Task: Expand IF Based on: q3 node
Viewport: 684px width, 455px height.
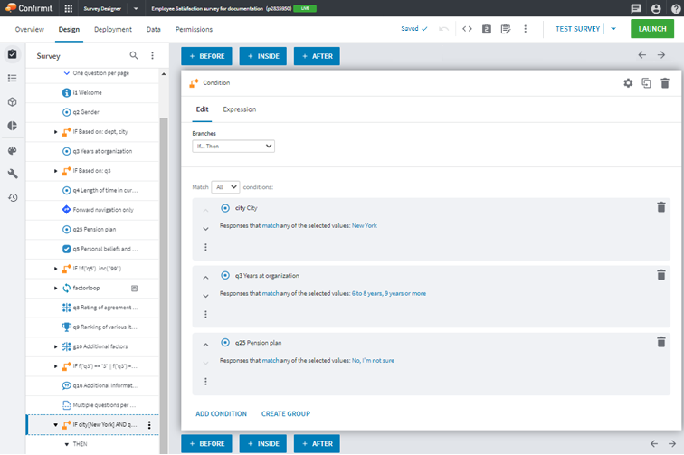Action: [55, 171]
